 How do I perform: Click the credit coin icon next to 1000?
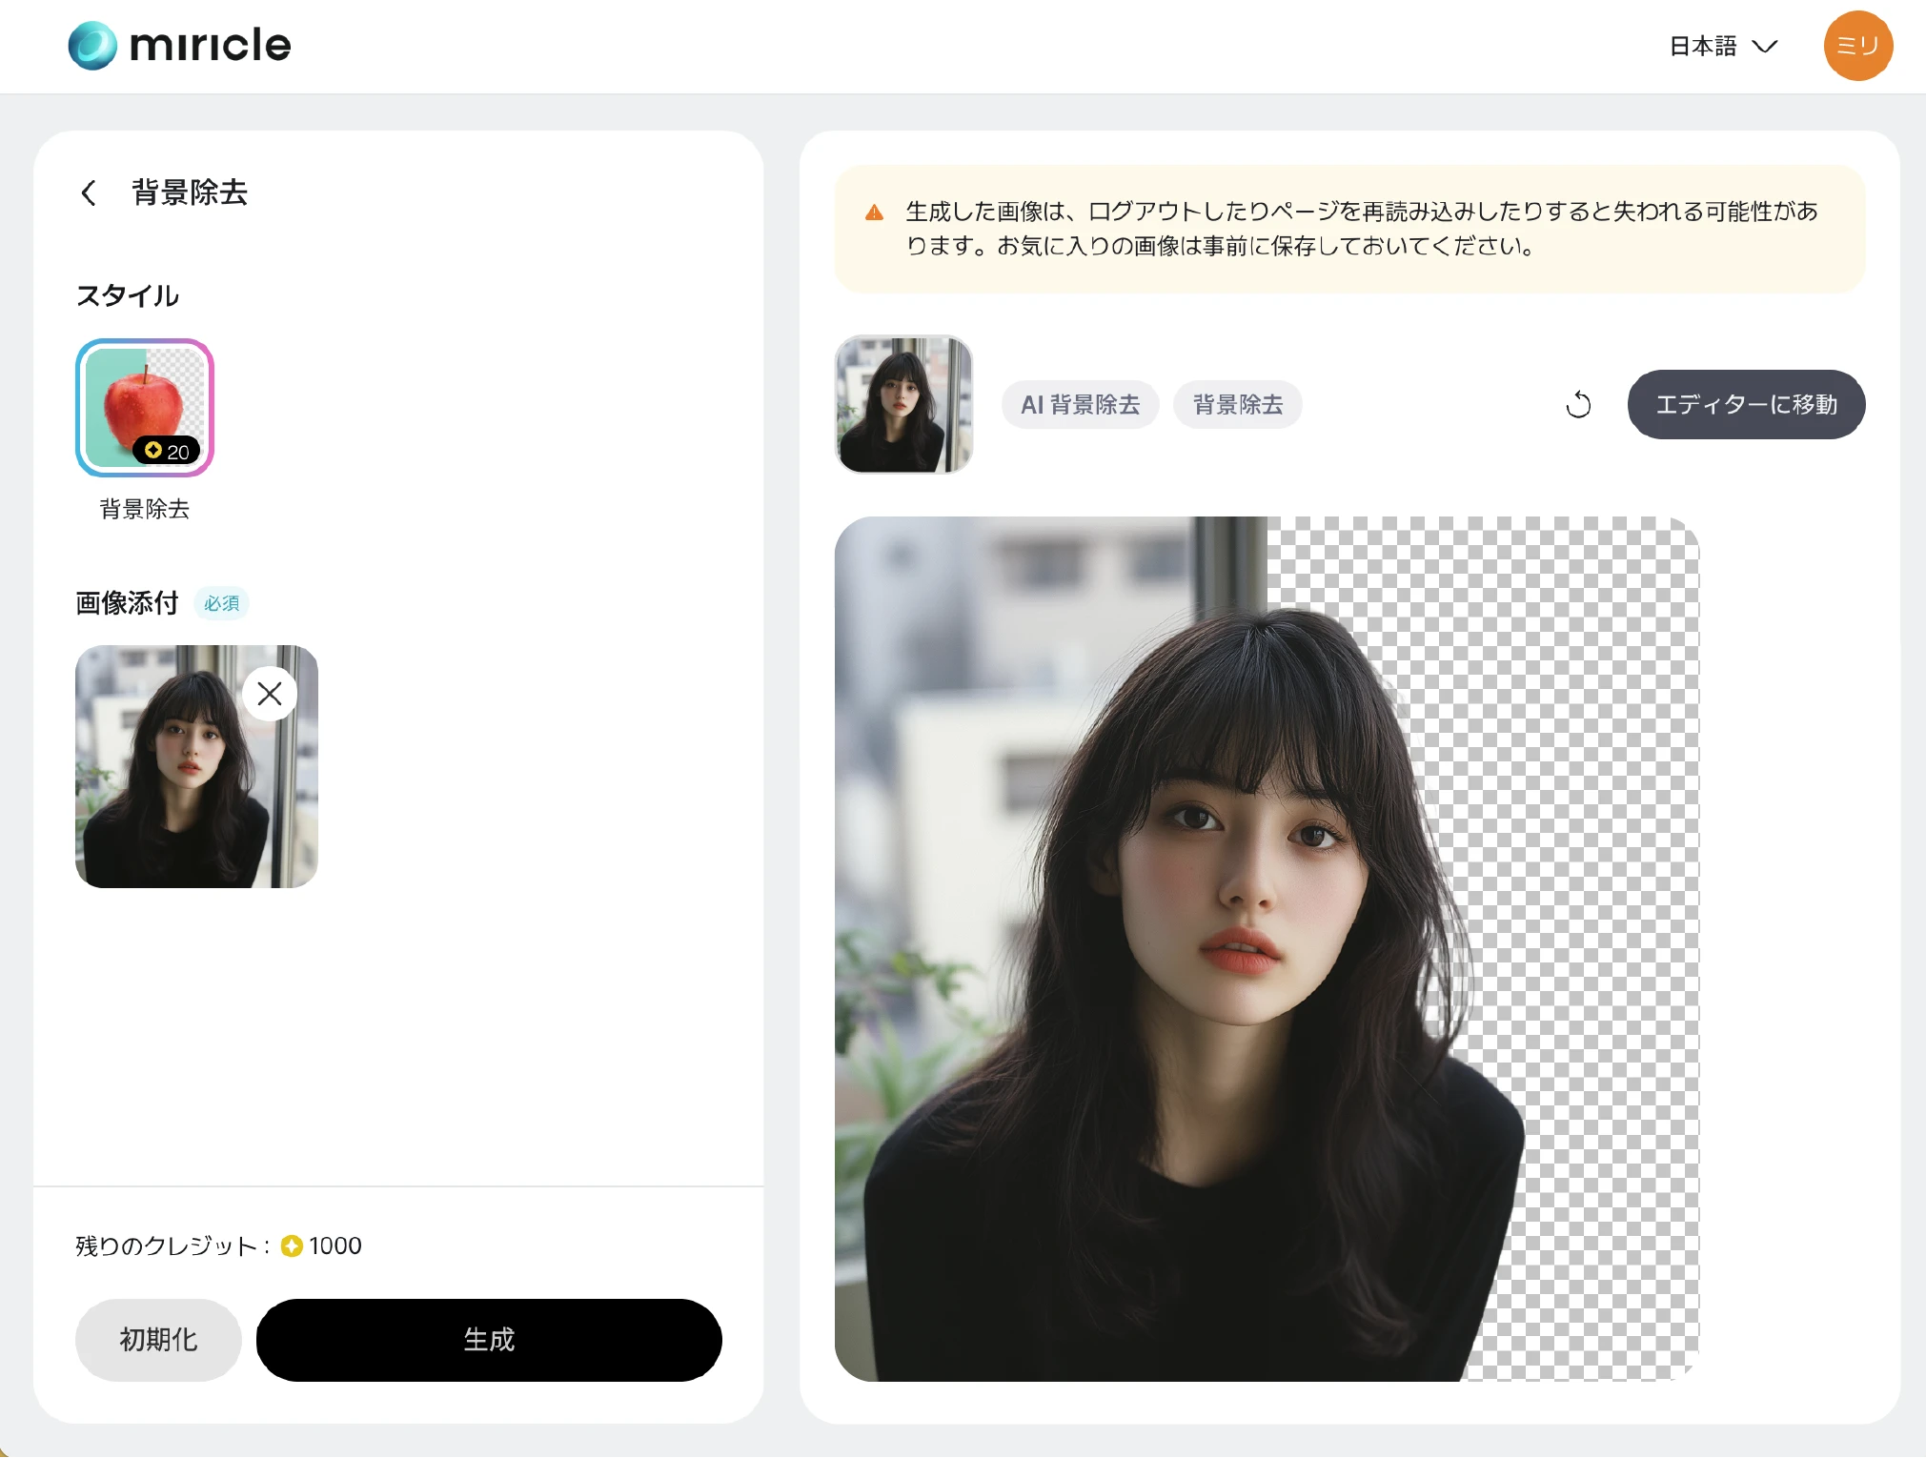(292, 1245)
